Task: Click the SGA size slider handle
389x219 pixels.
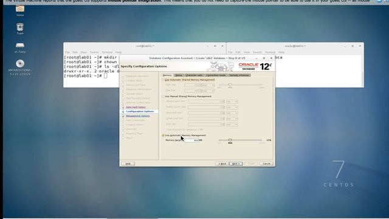Action: tap(230, 85)
